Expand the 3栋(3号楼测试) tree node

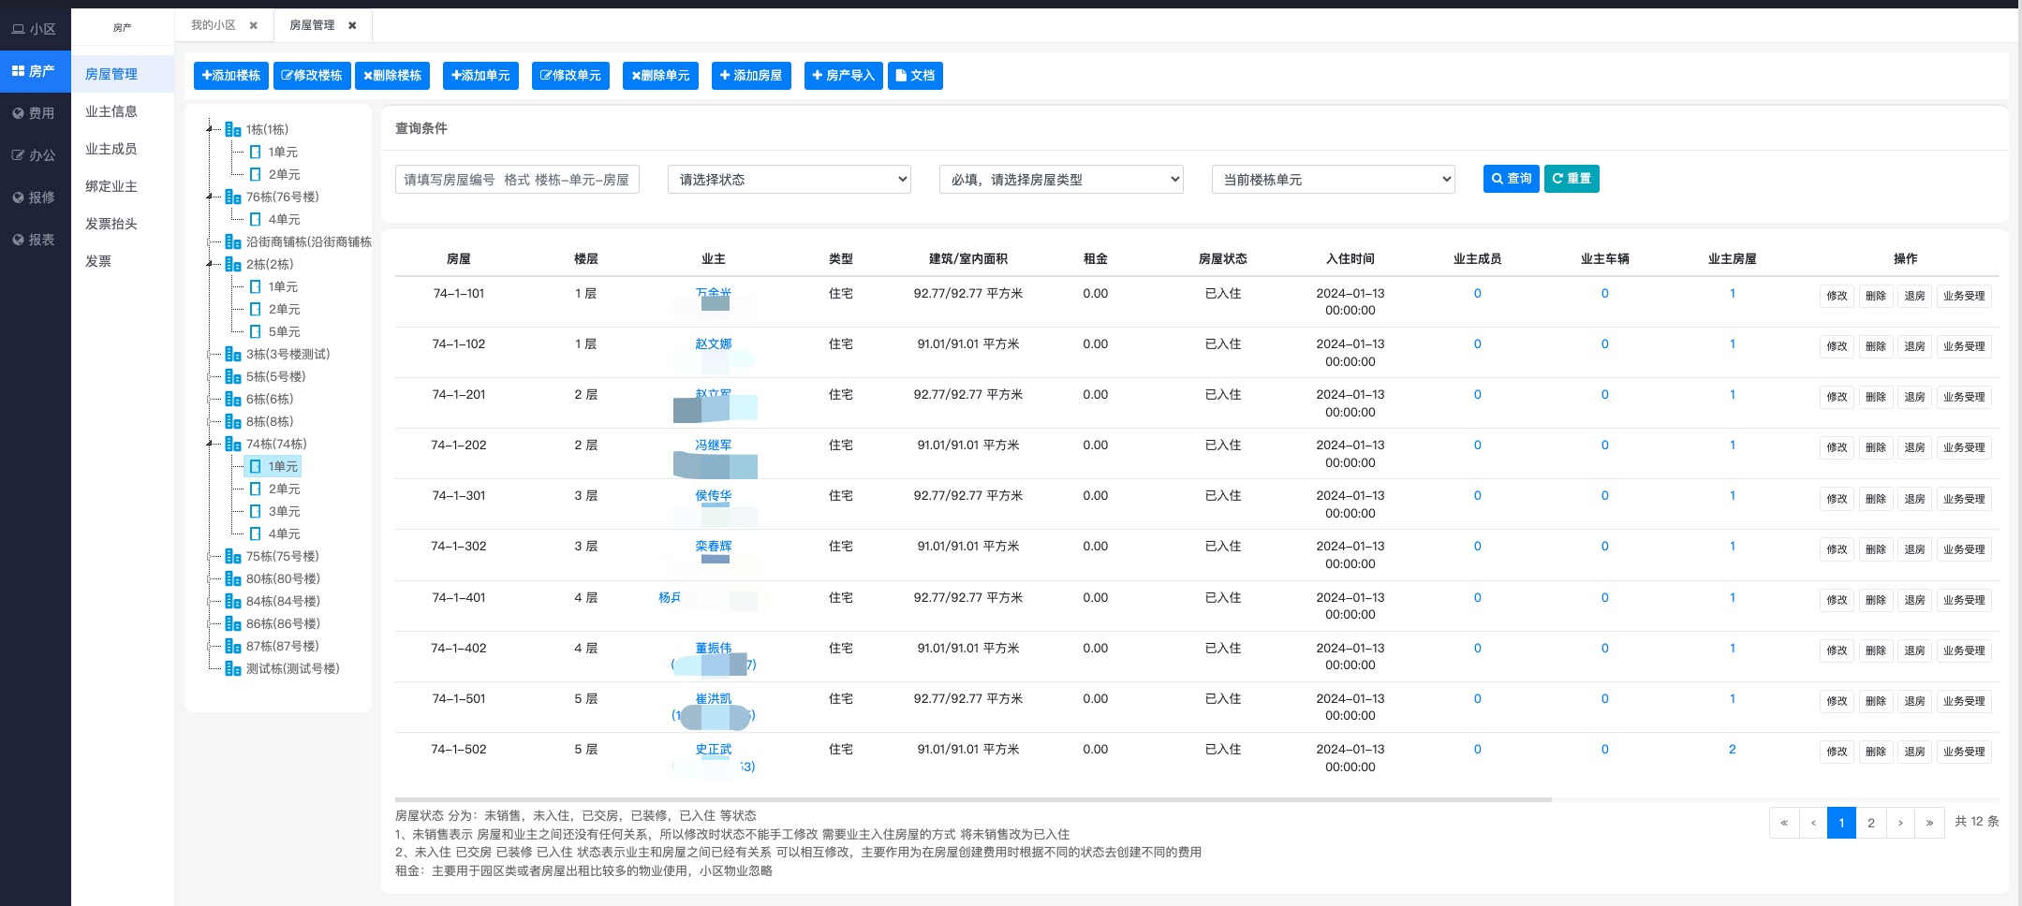pos(210,354)
